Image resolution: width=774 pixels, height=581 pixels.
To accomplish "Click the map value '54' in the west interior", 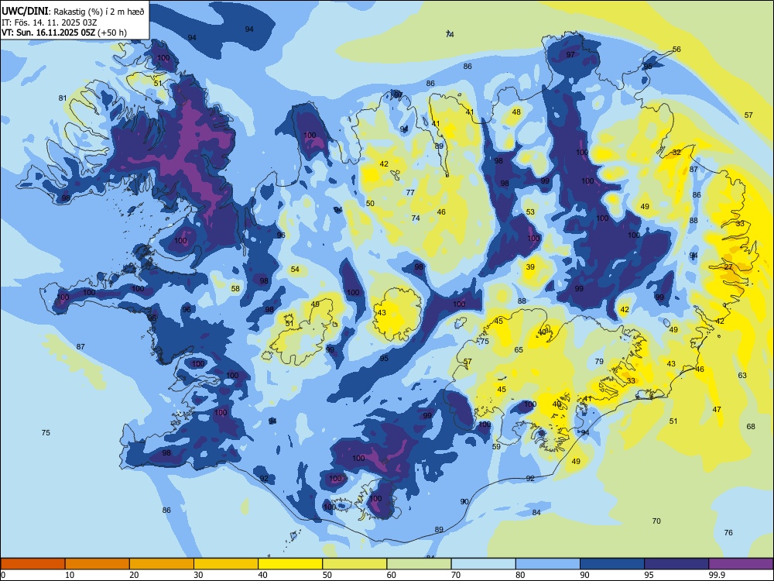I will click(295, 270).
